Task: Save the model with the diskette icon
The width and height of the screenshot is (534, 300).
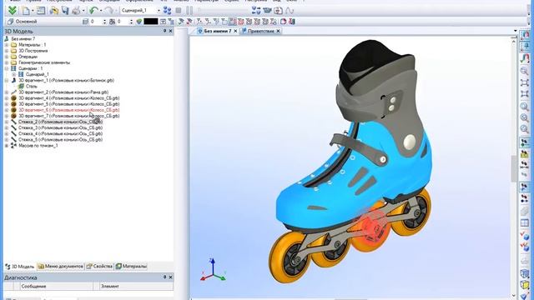Action: click(x=65, y=11)
